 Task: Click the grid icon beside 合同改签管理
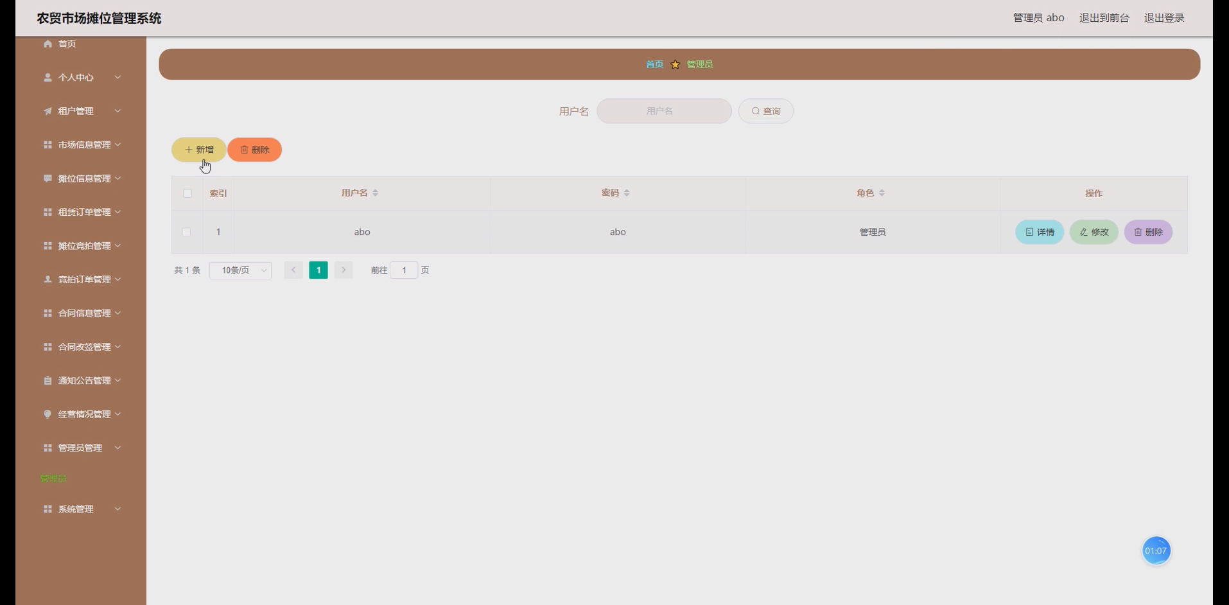point(48,347)
